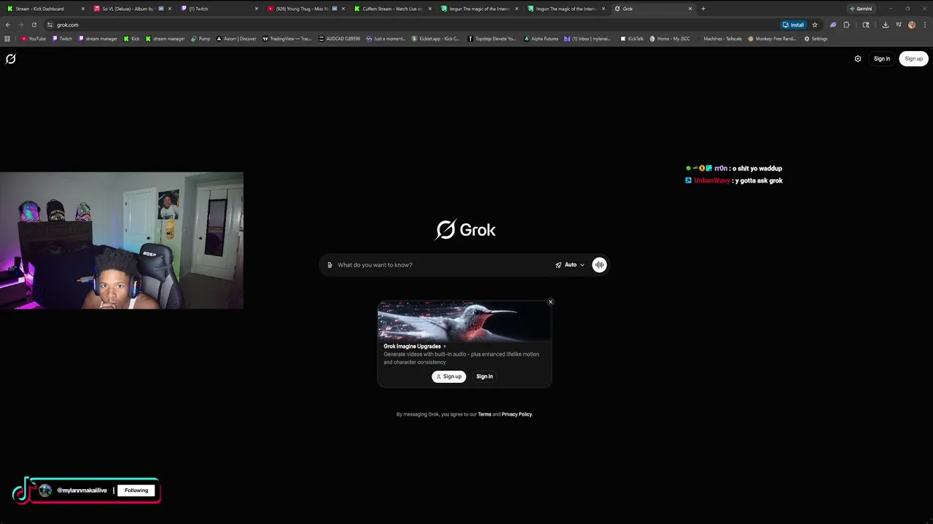Close the So VL (Deluxe) tab
This screenshot has height=524, width=933.
169,9
